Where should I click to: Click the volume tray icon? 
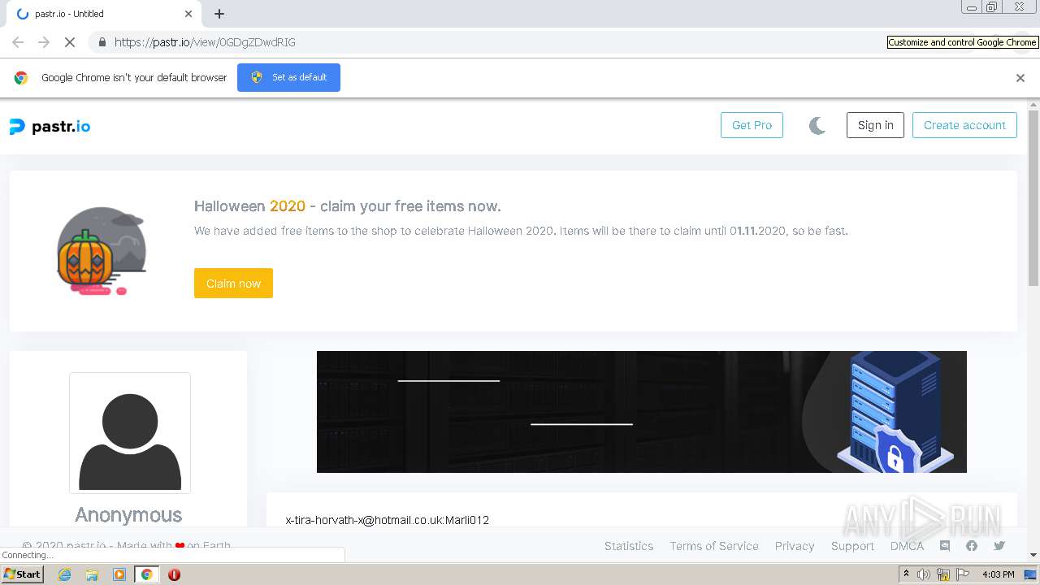tap(924, 574)
